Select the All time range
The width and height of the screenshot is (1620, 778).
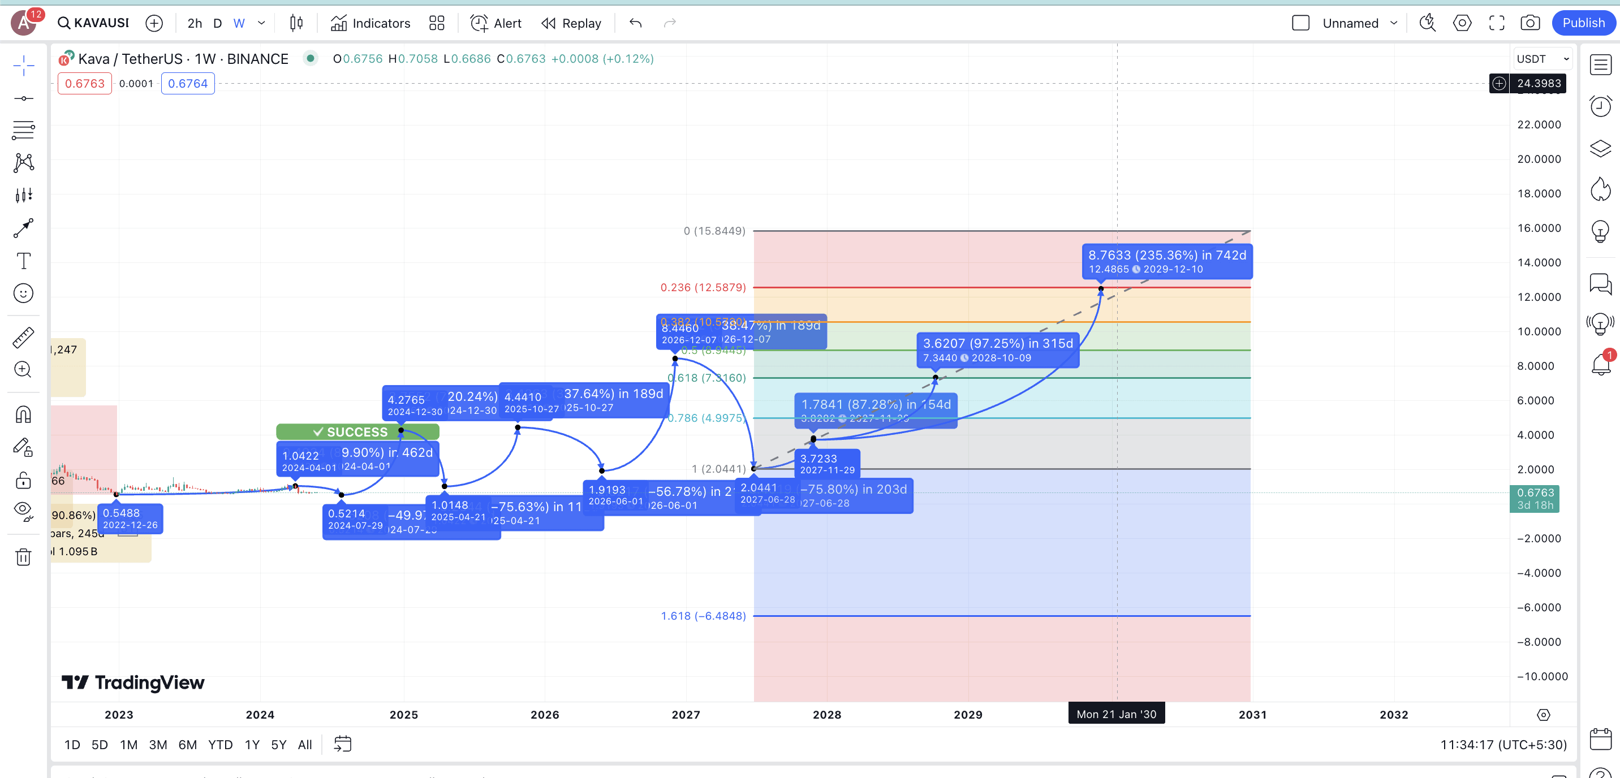(x=304, y=745)
